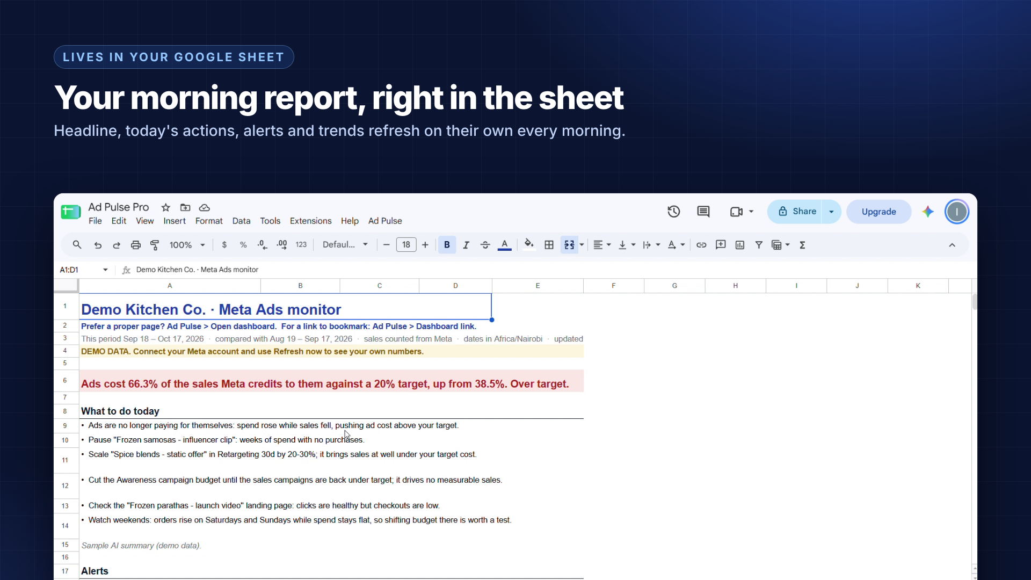Collapse the toolbar with the chevron

click(x=952, y=245)
